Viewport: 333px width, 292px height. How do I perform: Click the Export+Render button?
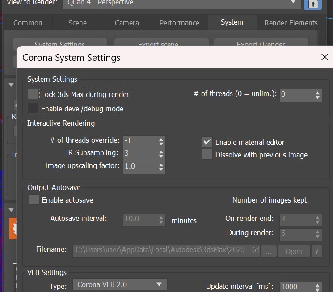[x=261, y=42]
